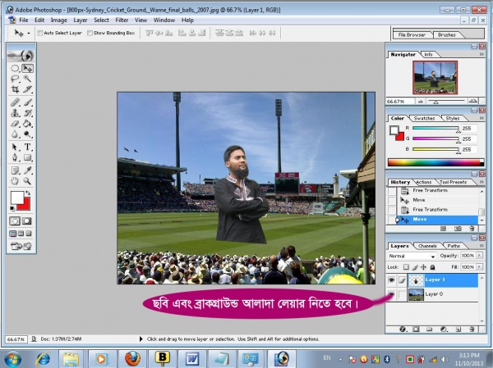Enable the Show Bounding Box checkbox
This screenshot has height=368, width=493.
pos(90,34)
